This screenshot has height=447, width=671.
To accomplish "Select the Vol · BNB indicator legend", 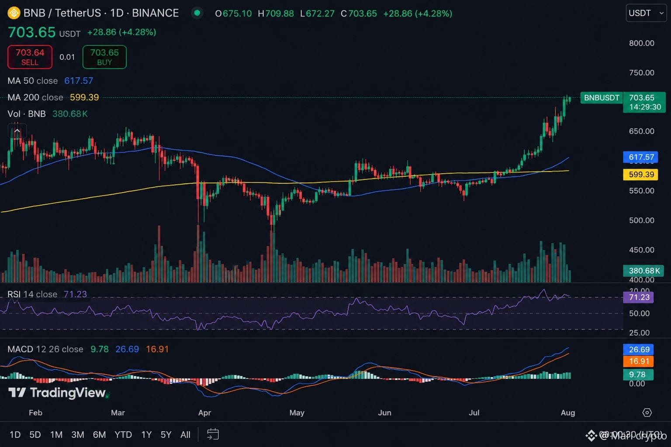I will point(48,114).
